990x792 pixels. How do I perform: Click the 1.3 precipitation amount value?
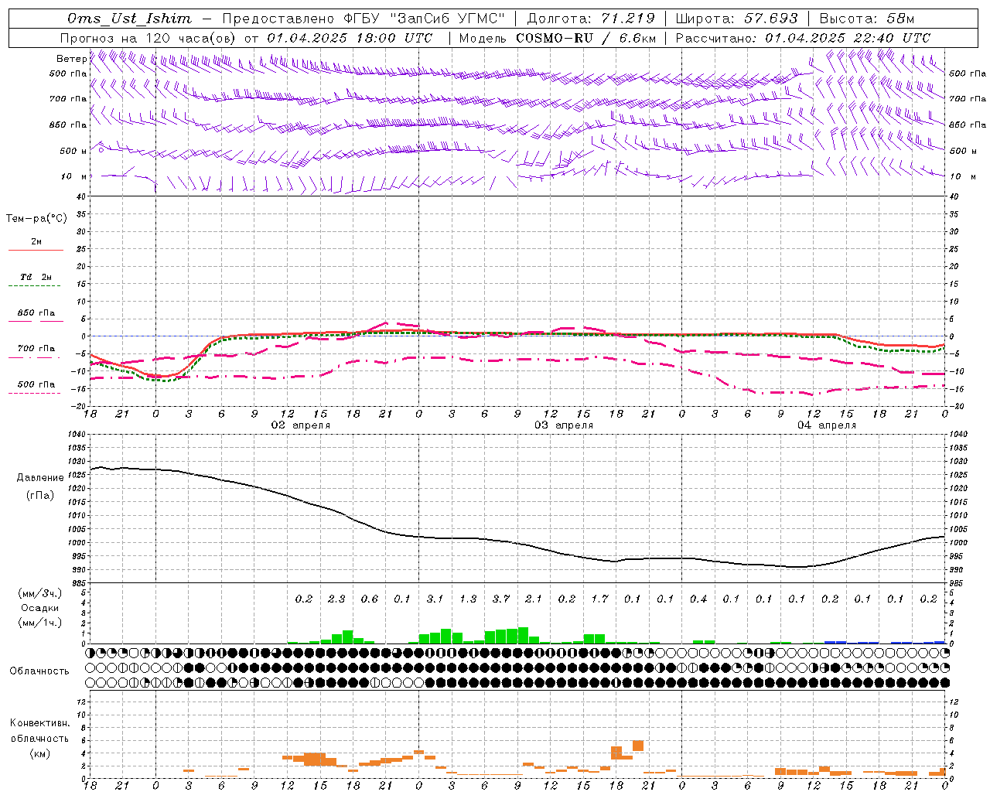tap(468, 599)
